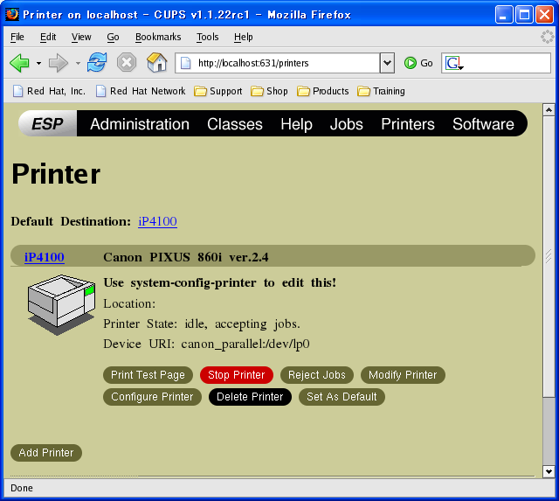Open the Tools menu
The width and height of the screenshot is (559, 501).
pos(207,37)
